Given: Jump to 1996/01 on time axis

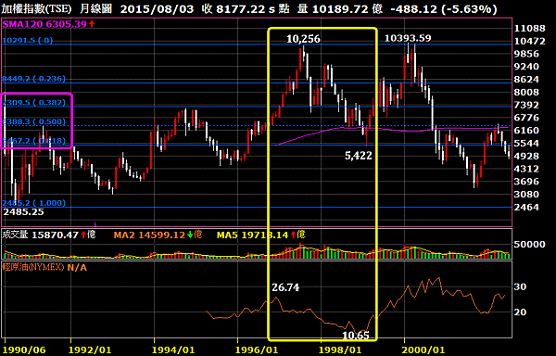Looking at the screenshot, I should 258,350.
